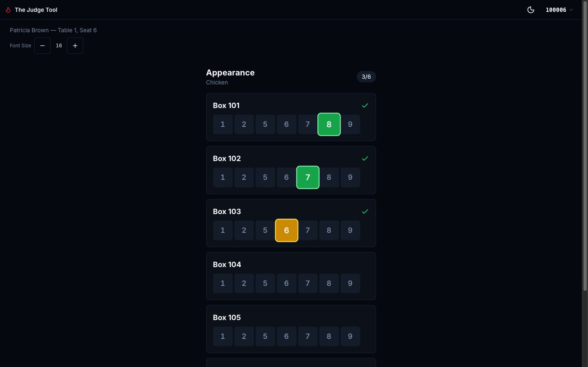Select score 7 in Box 102
Viewport: 588px width, 367px height.
308,177
